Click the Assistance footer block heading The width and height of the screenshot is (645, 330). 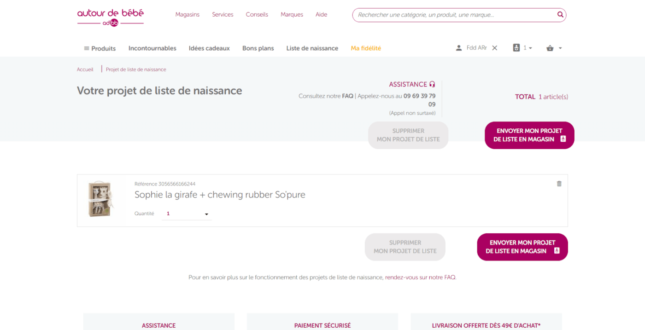pos(158,325)
